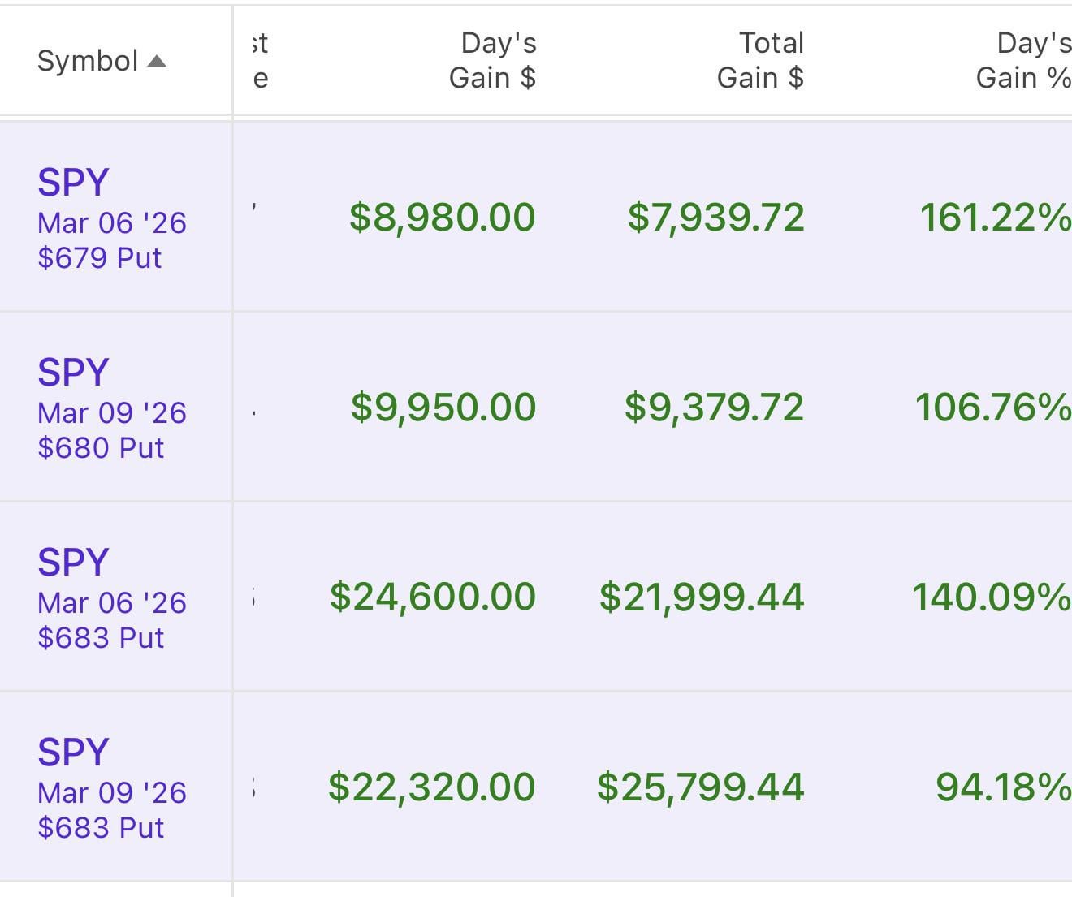Select the $22,320.00 day's gain cell
Image resolution: width=1072 pixels, height=897 pixels.
(432, 787)
